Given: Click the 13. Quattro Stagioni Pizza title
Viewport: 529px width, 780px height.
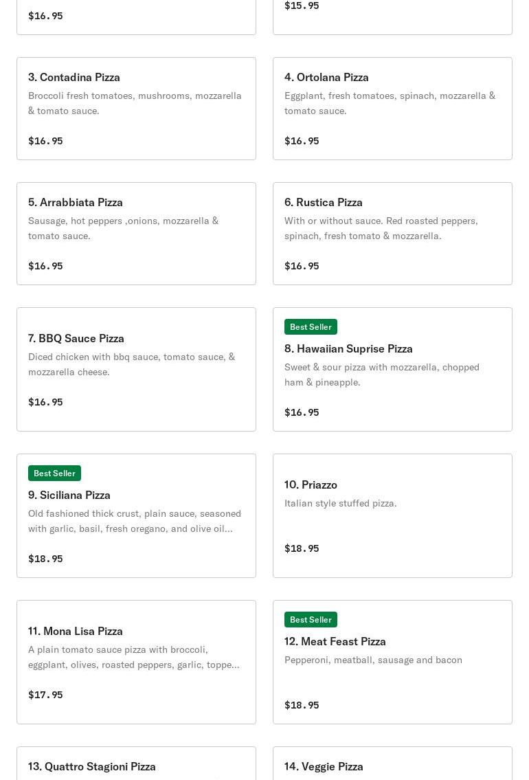Looking at the screenshot, I should pos(92,766).
